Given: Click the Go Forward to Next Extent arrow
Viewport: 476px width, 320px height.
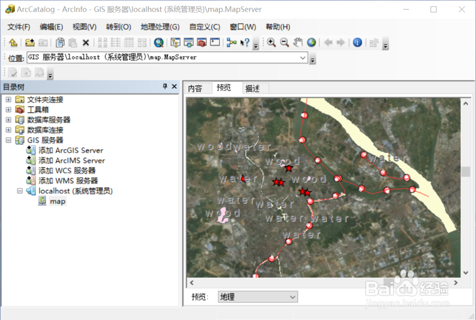Looking at the screenshot, I should (341, 43).
